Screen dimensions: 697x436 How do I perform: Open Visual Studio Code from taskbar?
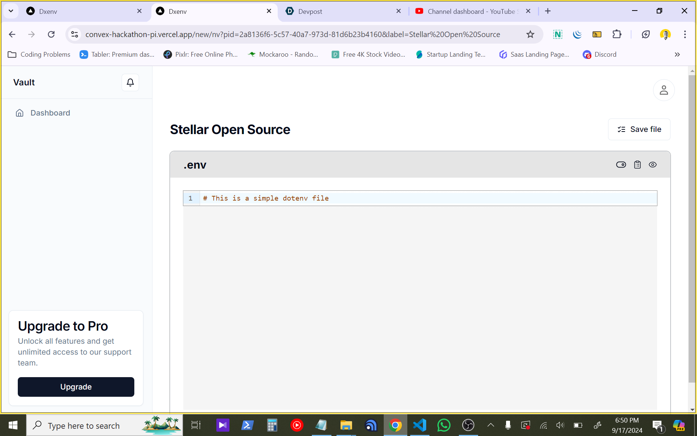(419, 425)
